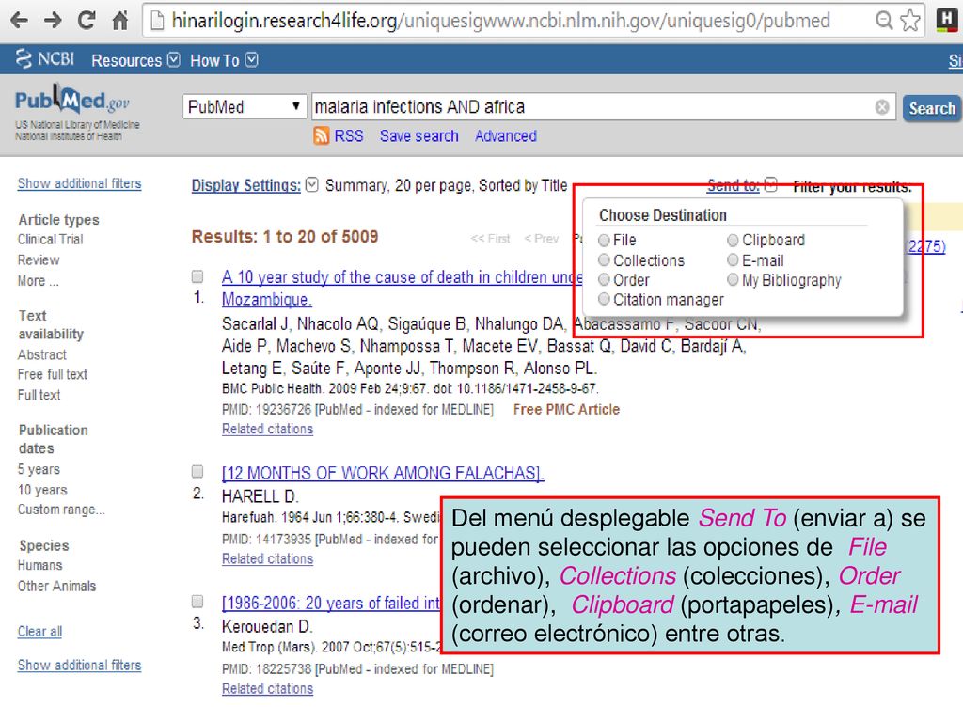The width and height of the screenshot is (963, 722).
Task: Click the Save search link
Action: pyautogui.click(x=418, y=135)
